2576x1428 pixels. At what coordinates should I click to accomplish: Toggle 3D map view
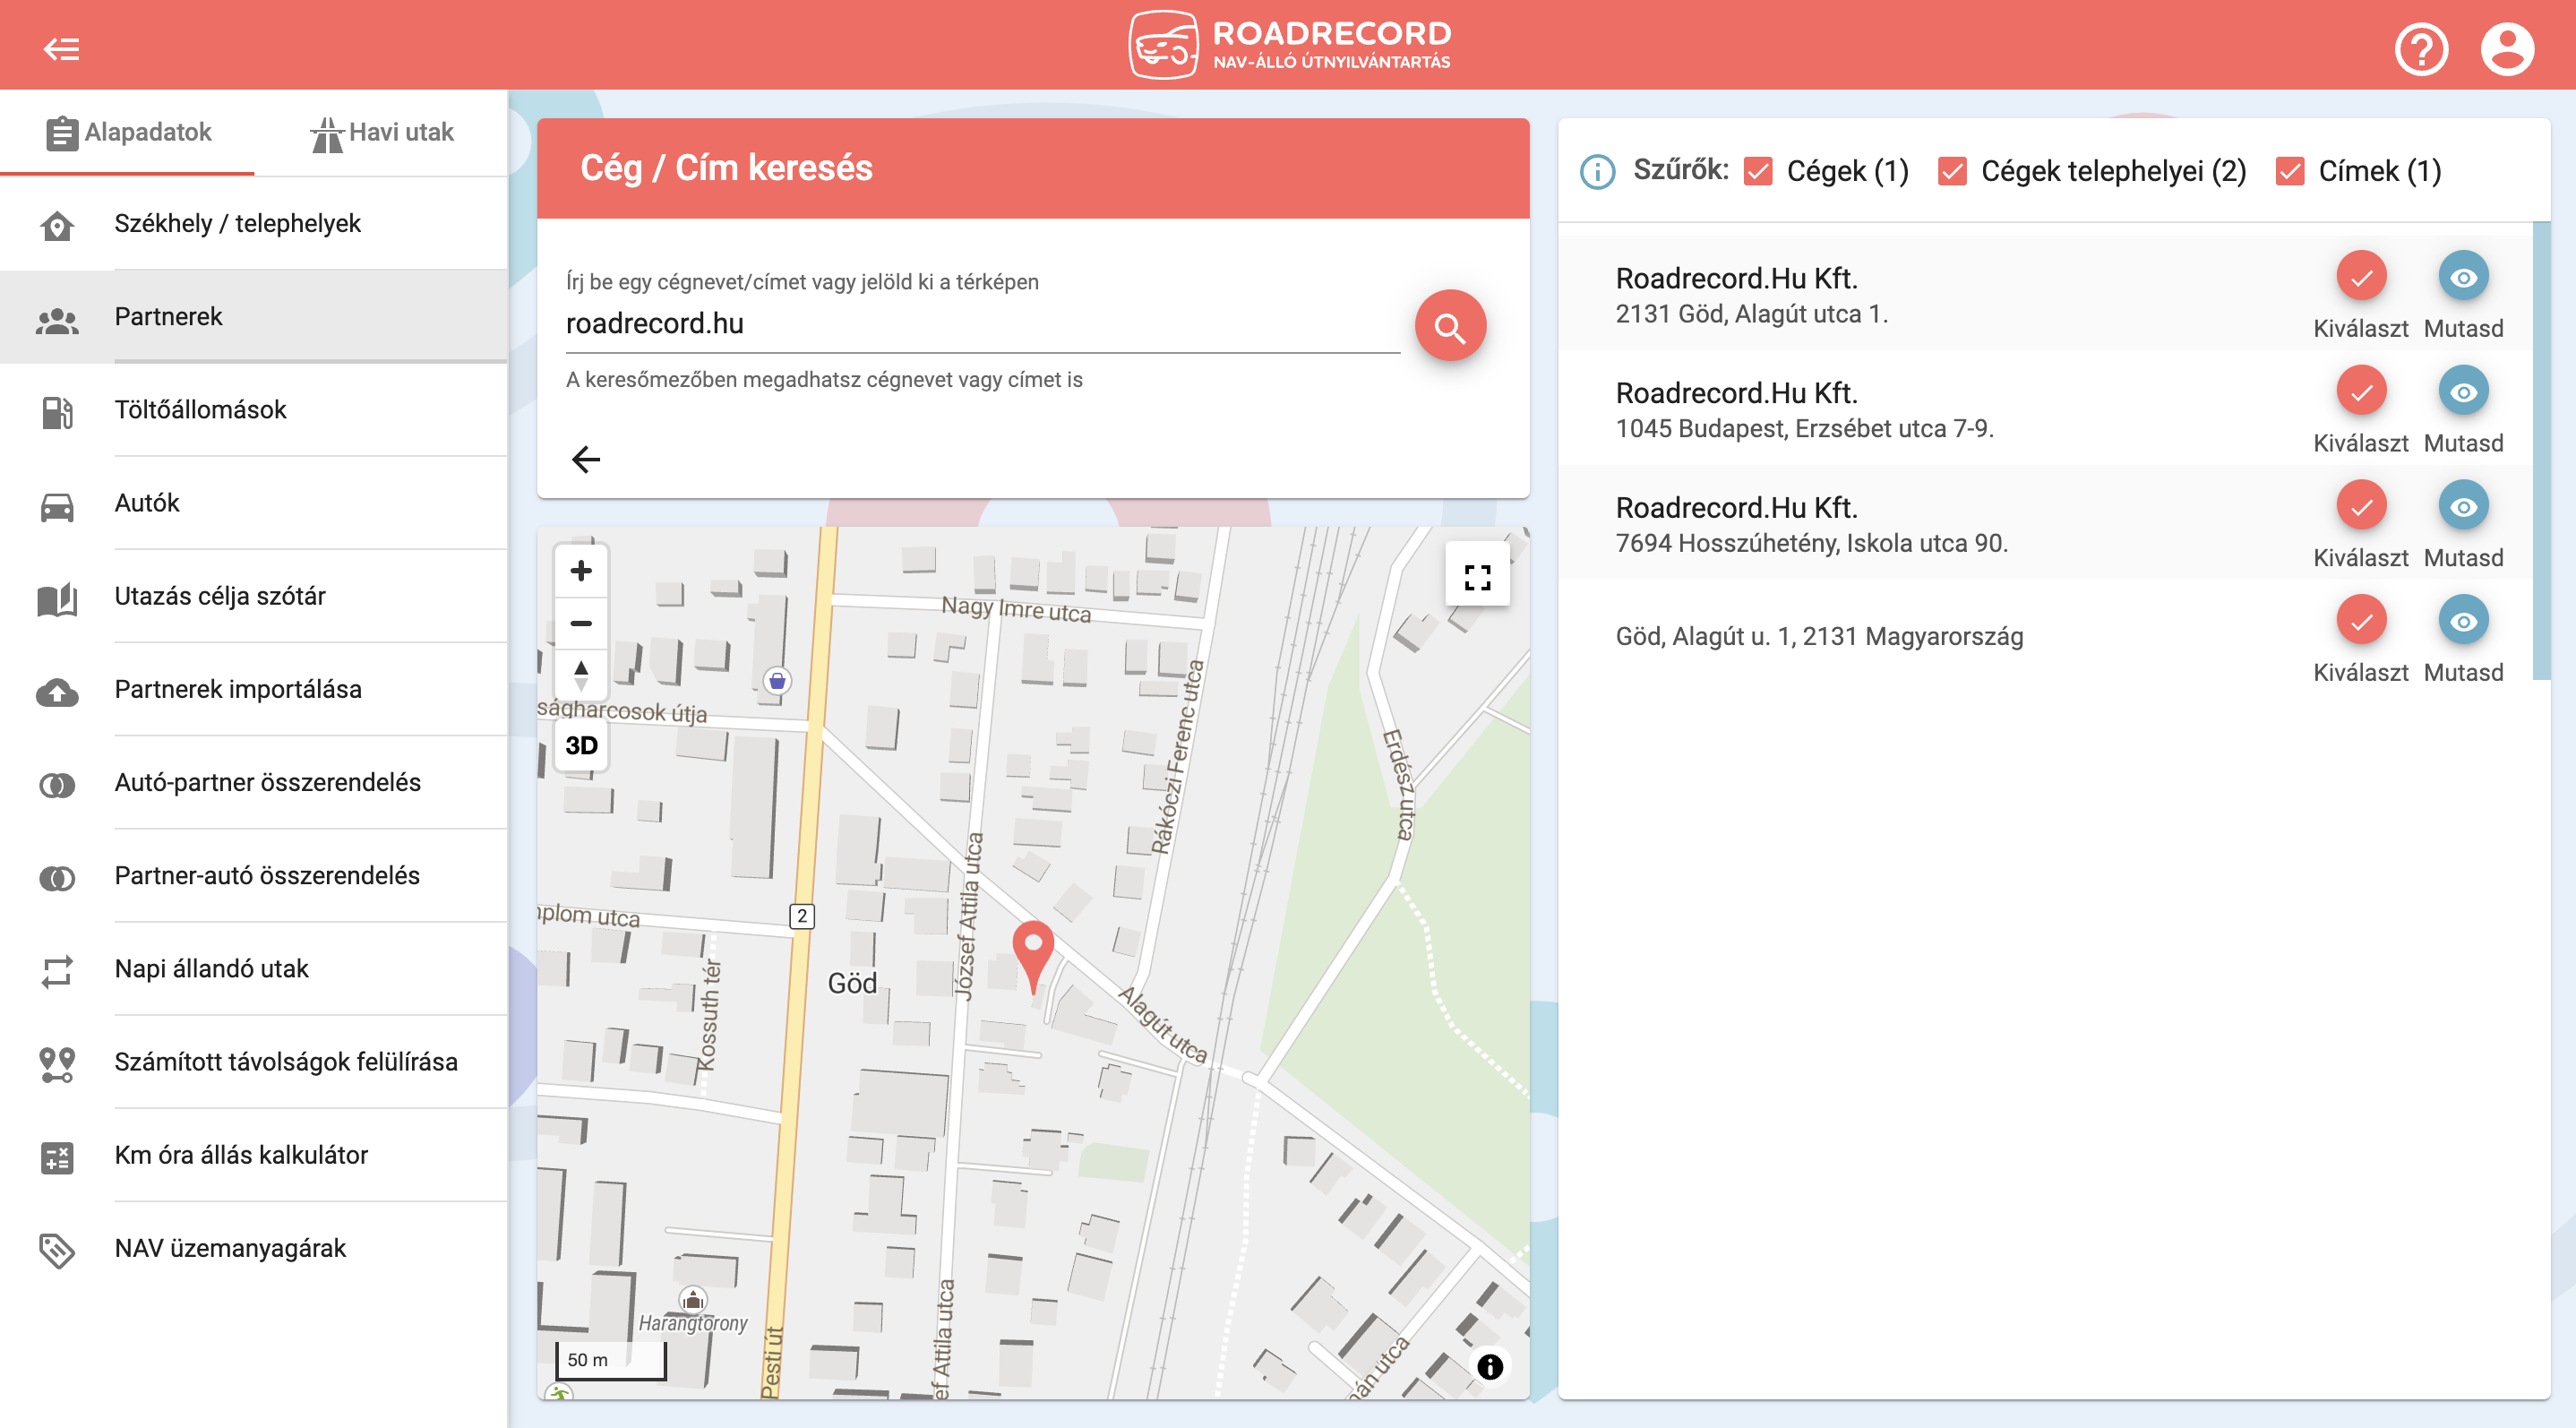pos(581,745)
